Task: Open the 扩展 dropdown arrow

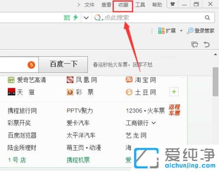Action: (x=181, y=31)
